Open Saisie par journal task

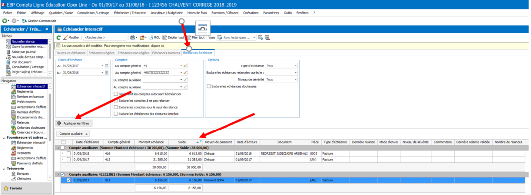[23, 52]
